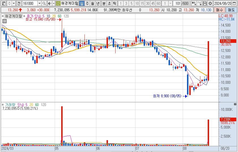Switch to the 초 second chart
The width and height of the screenshot is (238, 152).
[x=109, y=3]
